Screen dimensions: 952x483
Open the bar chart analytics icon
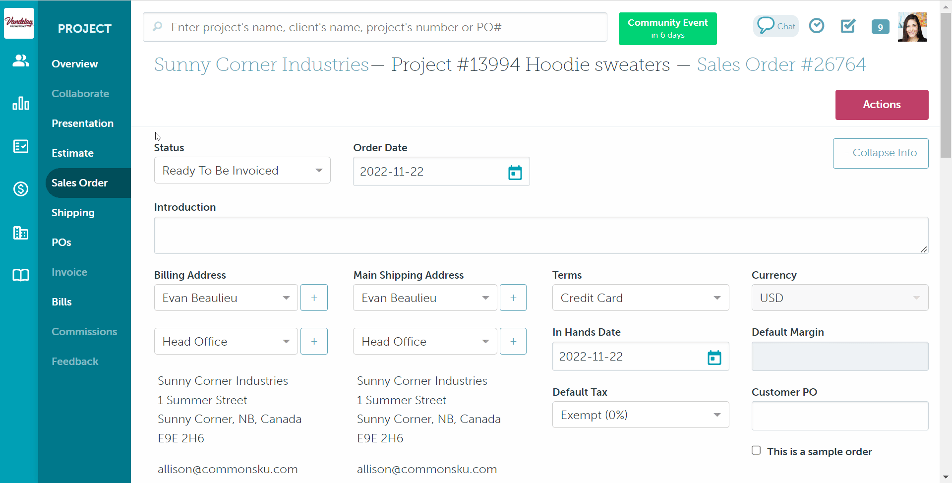pos(20,103)
